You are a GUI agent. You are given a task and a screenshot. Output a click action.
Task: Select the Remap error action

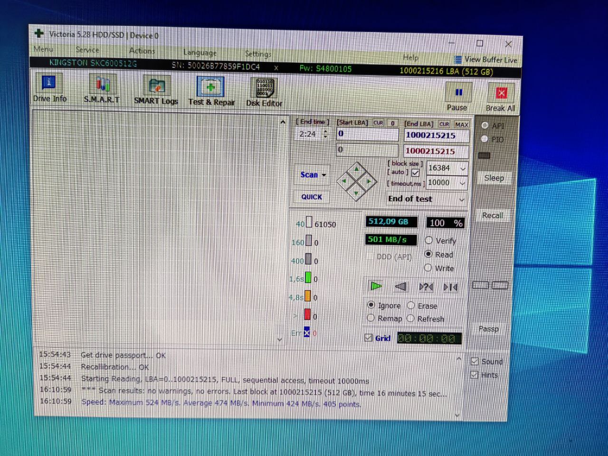pos(371,318)
